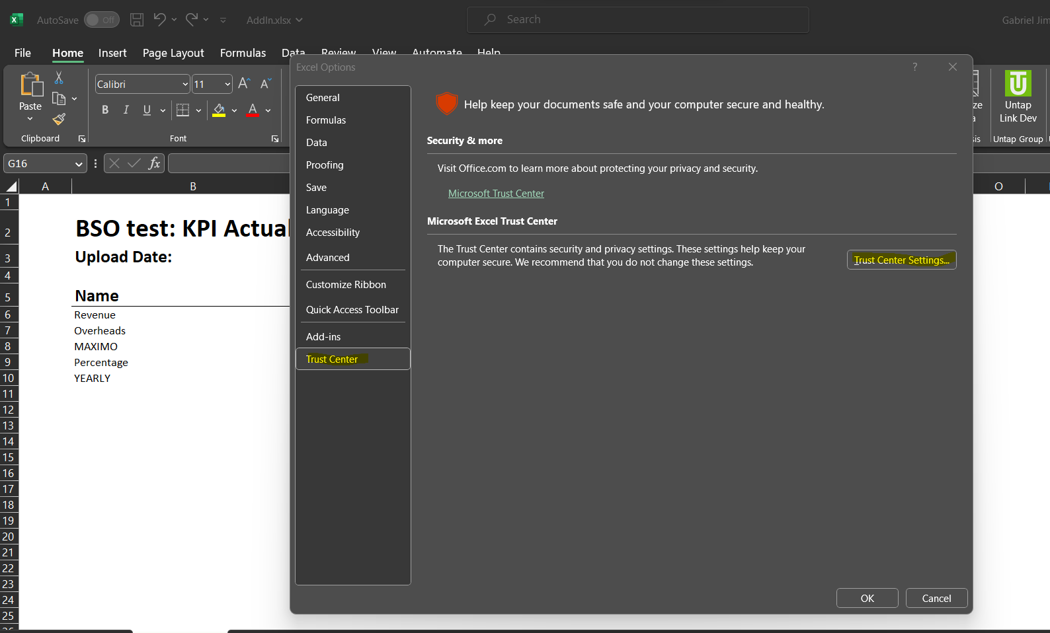Apply the Borders icon
Image resolution: width=1050 pixels, height=633 pixels.
183,110
